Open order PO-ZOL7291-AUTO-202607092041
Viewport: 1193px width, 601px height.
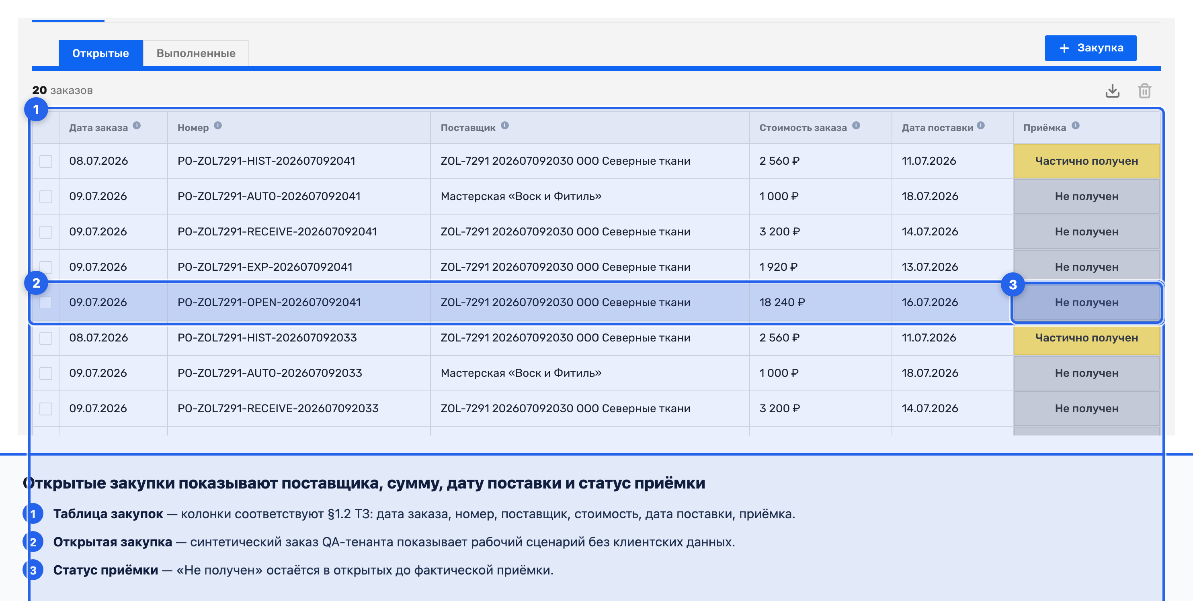point(269,196)
